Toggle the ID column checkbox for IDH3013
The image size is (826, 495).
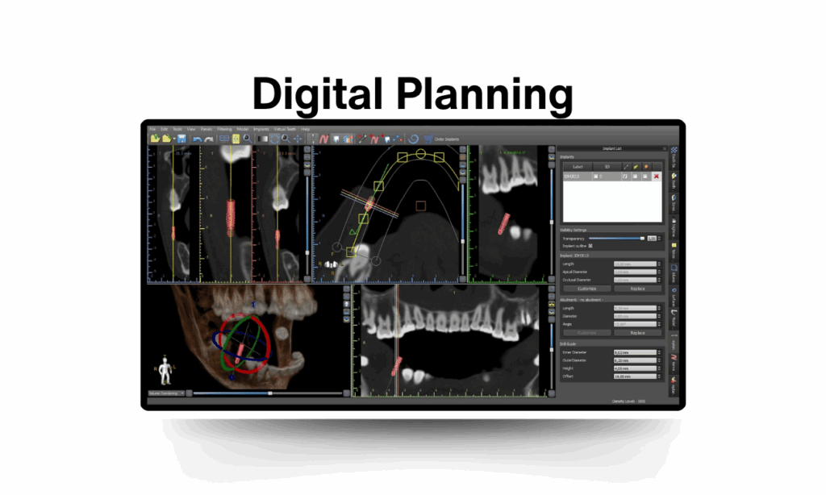click(x=596, y=176)
